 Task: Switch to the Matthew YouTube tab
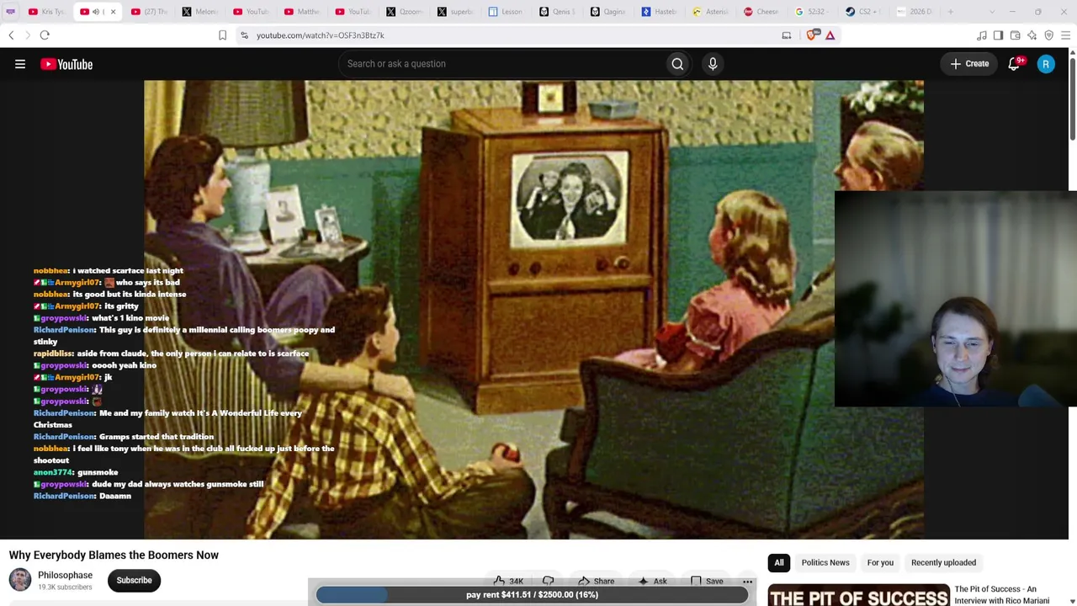point(301,12)
